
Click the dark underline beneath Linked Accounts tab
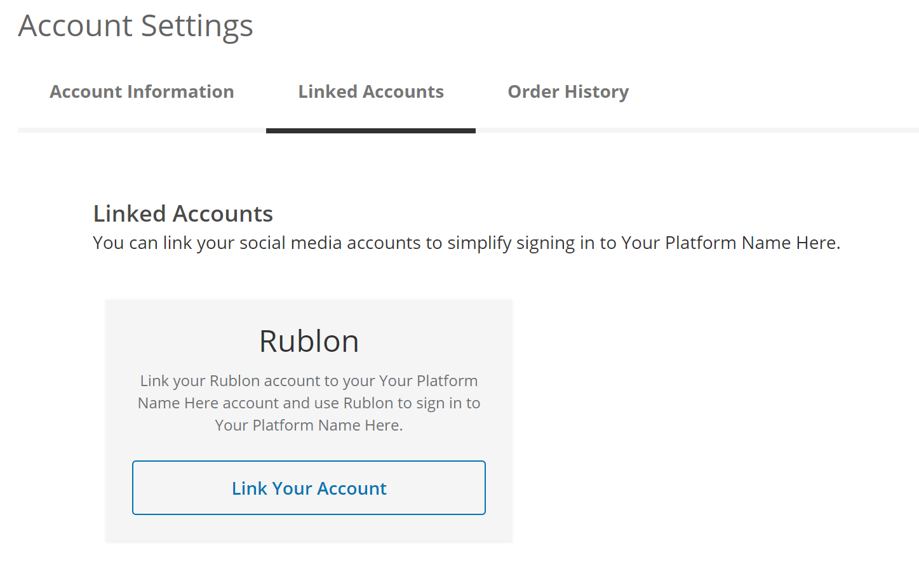(x=371, y=131)
